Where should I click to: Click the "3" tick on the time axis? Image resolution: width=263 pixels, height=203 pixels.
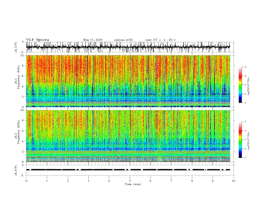pyautogui.click(x=88, y=181)
